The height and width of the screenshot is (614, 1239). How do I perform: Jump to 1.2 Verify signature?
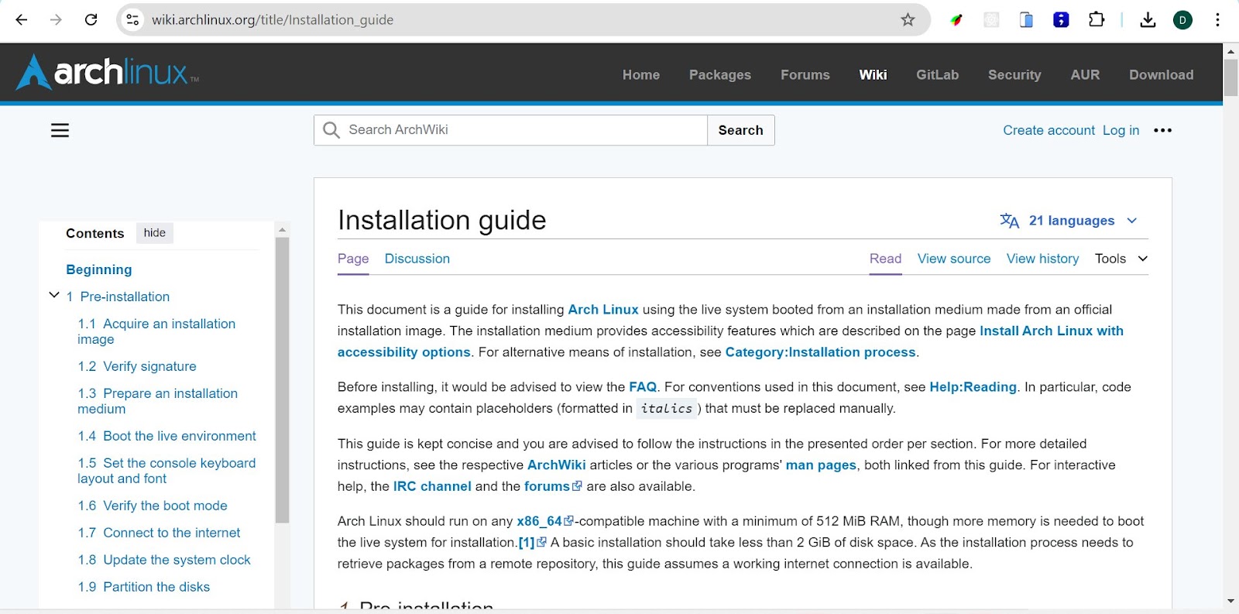point(137,366)
